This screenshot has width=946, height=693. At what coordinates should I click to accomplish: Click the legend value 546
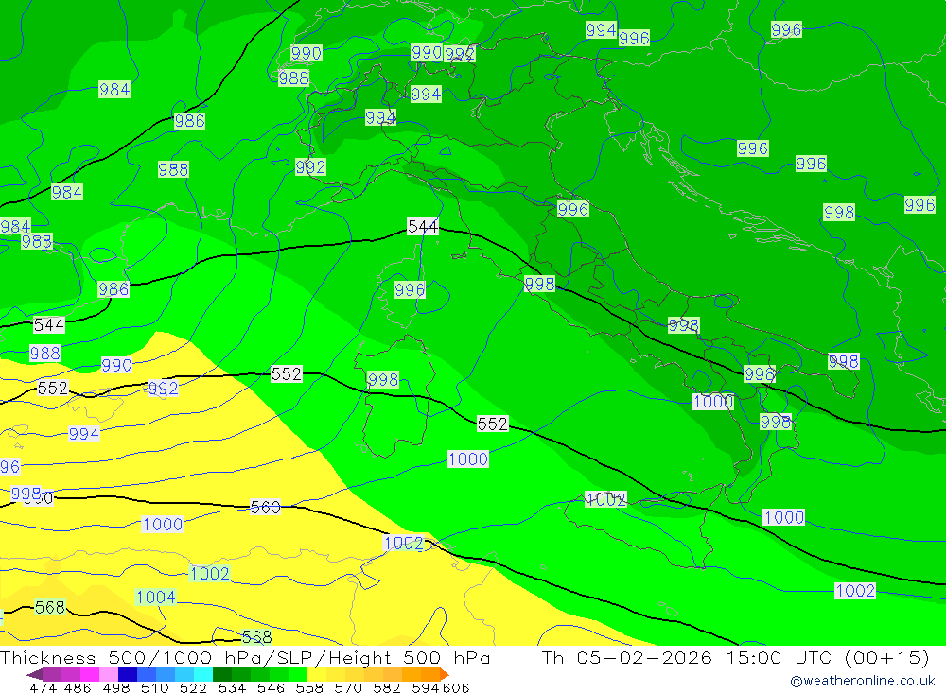click(x=271, y=688)
